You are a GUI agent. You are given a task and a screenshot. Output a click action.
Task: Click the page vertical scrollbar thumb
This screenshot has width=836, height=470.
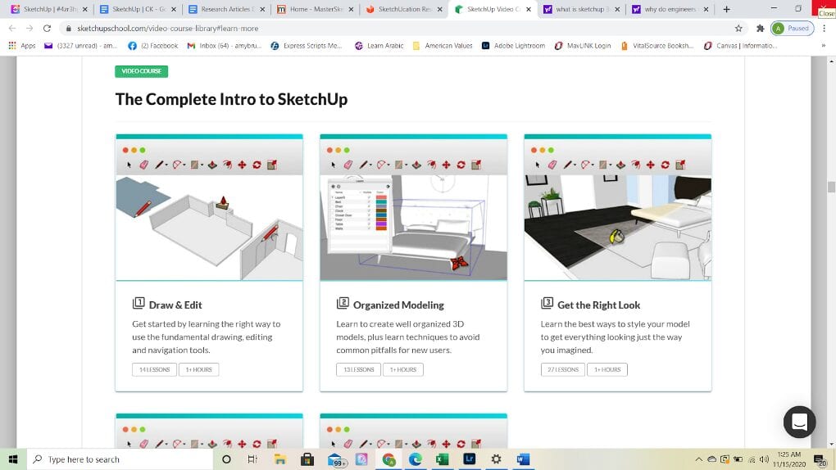coord(830,187)
